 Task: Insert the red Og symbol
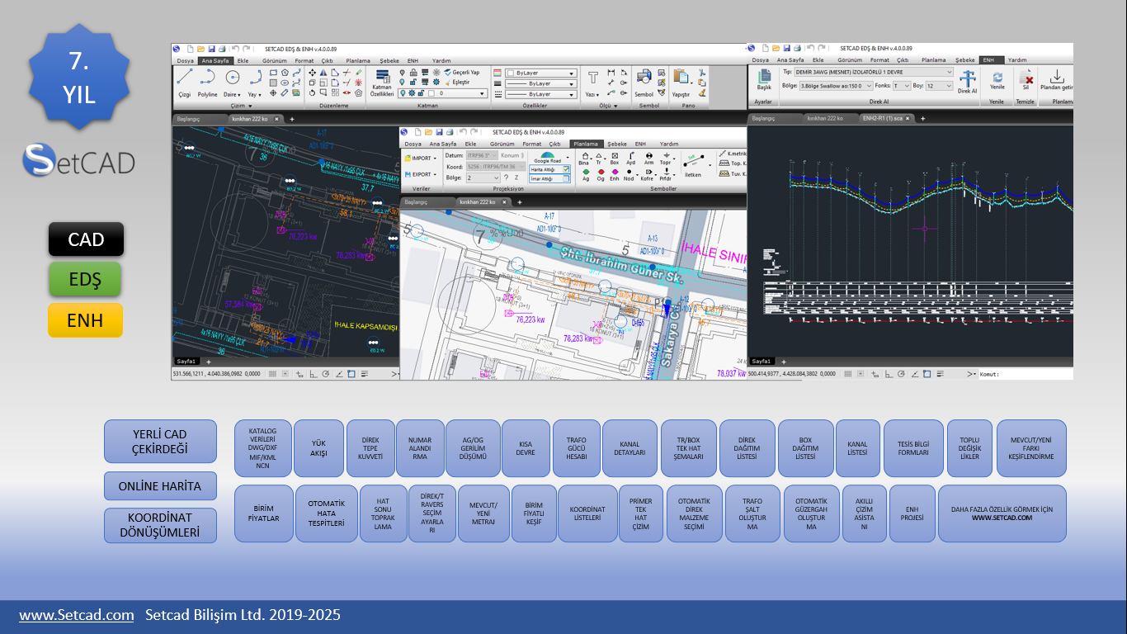(600, 173)
